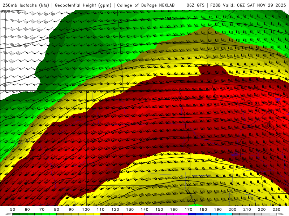
Task: Click the 10200 height contour label
Action: [176, 99]
